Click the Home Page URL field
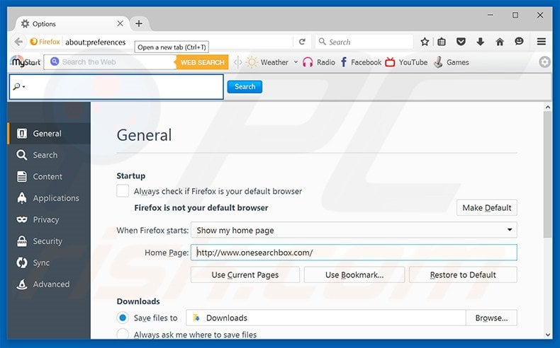 click(x=354, y=253)
